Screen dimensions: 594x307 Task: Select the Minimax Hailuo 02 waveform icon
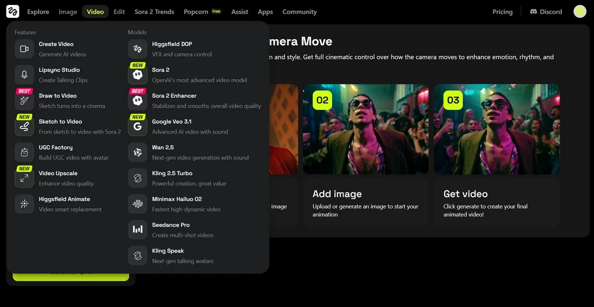(138, 204)
